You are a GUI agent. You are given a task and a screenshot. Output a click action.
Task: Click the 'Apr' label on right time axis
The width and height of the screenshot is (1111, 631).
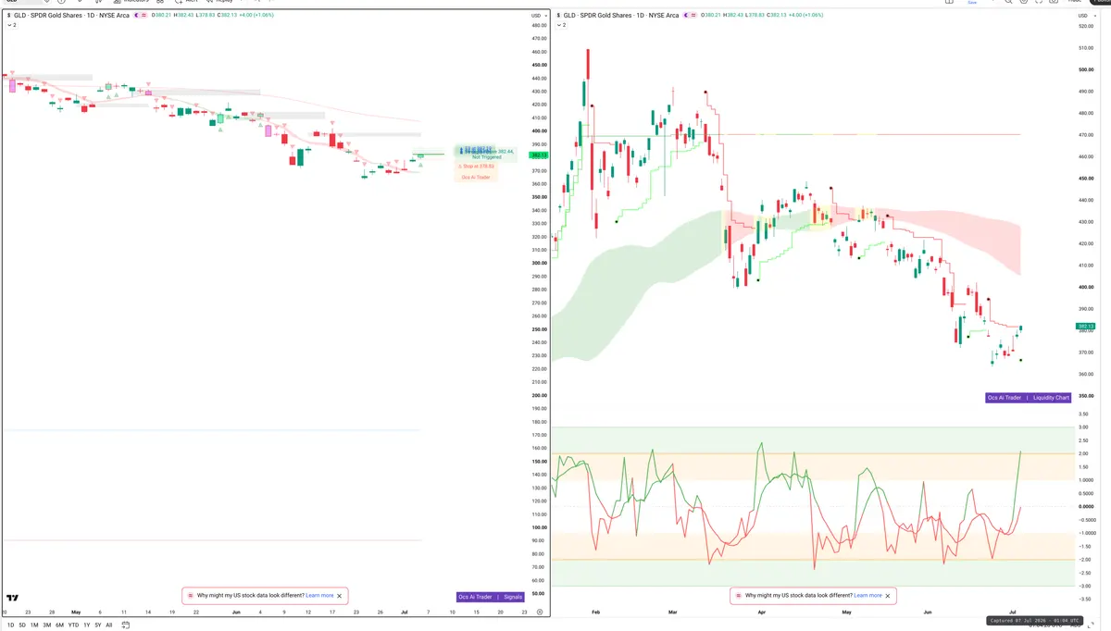click(x=762, y=612)
